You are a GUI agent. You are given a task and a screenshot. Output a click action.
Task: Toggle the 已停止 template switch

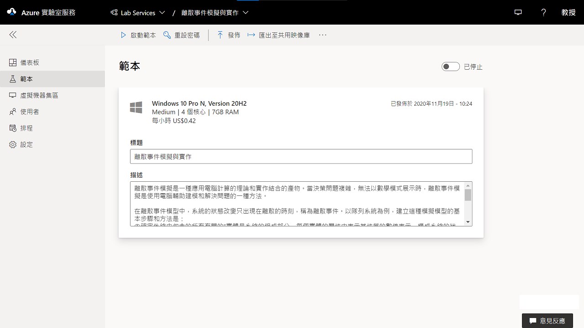(450, 67)
